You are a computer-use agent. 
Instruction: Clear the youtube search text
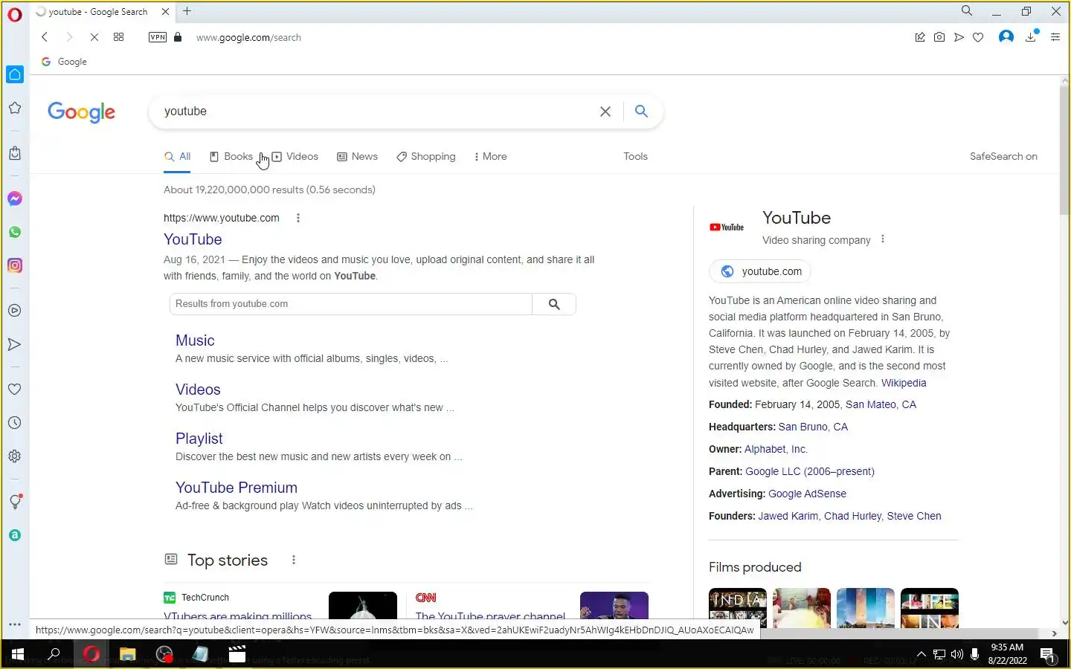pyautogui.click(x=605, y=111)
